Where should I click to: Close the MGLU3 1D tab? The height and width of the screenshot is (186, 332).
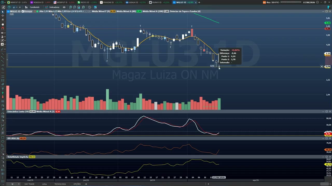[x=196, y=2]
